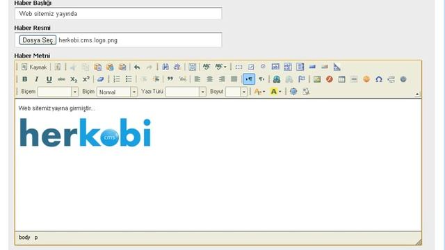Insert a hidden field icon
The width and height of the screenshot is (445, 250).
337,67
